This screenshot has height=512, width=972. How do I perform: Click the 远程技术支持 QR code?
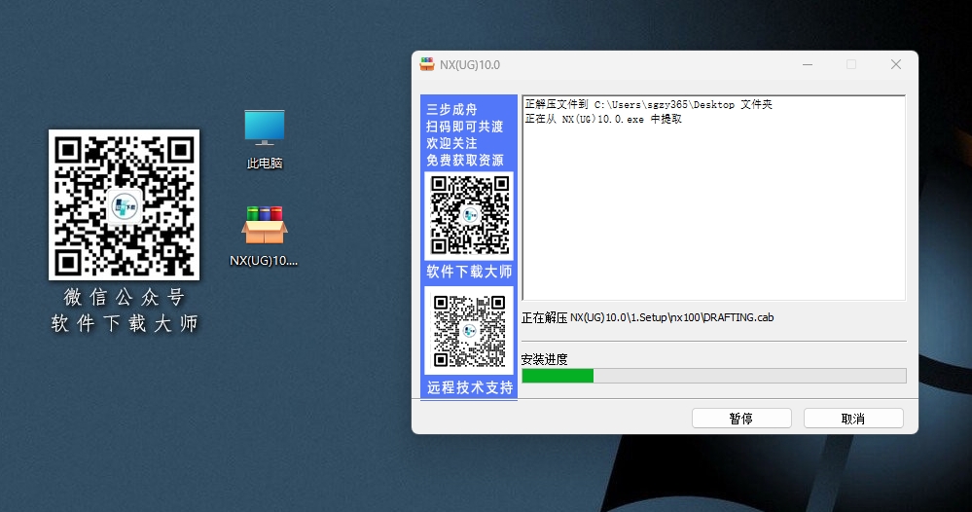(x=469, y=330)
